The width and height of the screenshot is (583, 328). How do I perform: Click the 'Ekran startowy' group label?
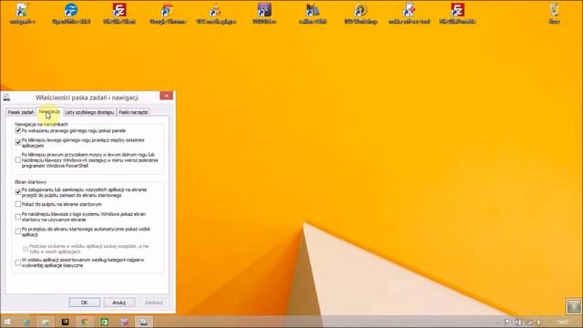[x=30, y=182]
